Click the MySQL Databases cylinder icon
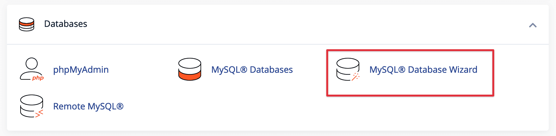556x136 pixels. (189, 69)
